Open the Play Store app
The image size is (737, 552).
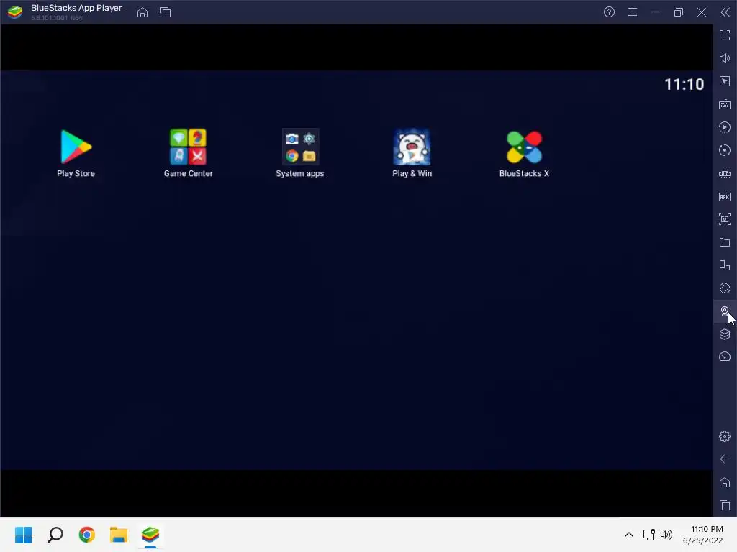pyautogui.click(x=76, y=153)
